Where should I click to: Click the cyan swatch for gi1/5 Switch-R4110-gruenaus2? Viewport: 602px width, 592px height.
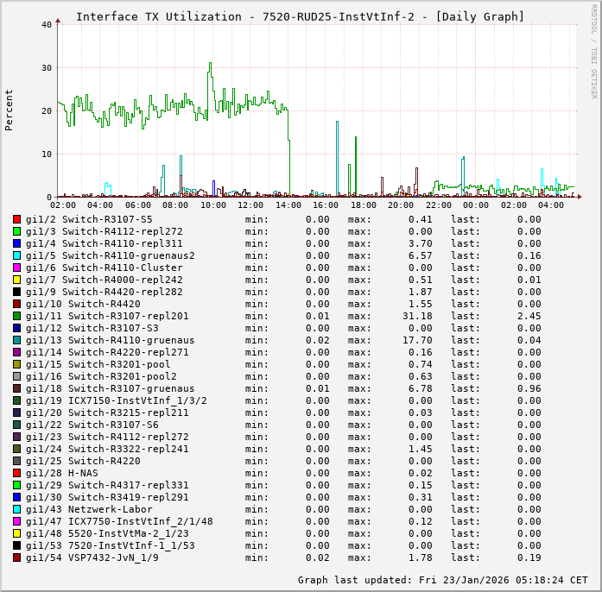tap(16, 255)
